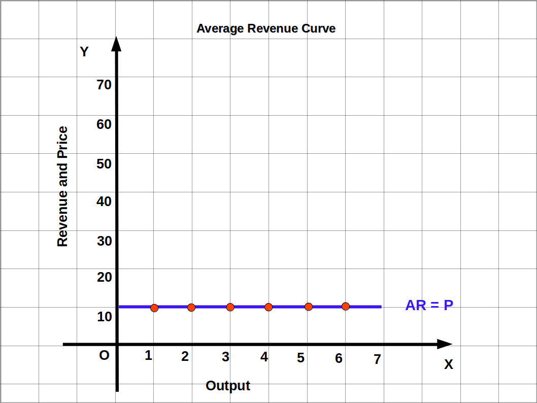Click the Y-axis upward arrowhead
This screenshot has height=403, width=537.
tap(116, 44)
